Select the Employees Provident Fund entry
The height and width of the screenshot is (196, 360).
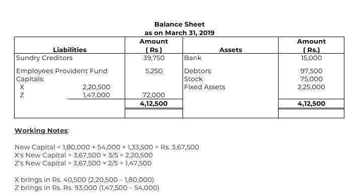(62, 71)
